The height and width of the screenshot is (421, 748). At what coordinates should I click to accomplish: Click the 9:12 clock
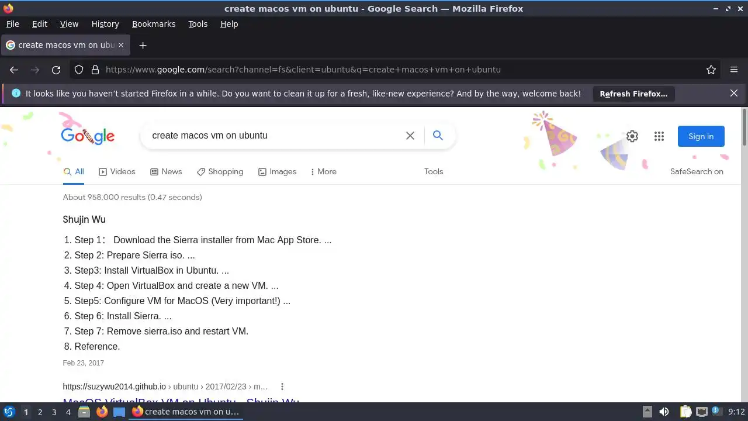(736, 412)
